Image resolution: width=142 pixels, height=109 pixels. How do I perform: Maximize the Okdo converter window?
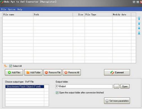click(138, 2)
